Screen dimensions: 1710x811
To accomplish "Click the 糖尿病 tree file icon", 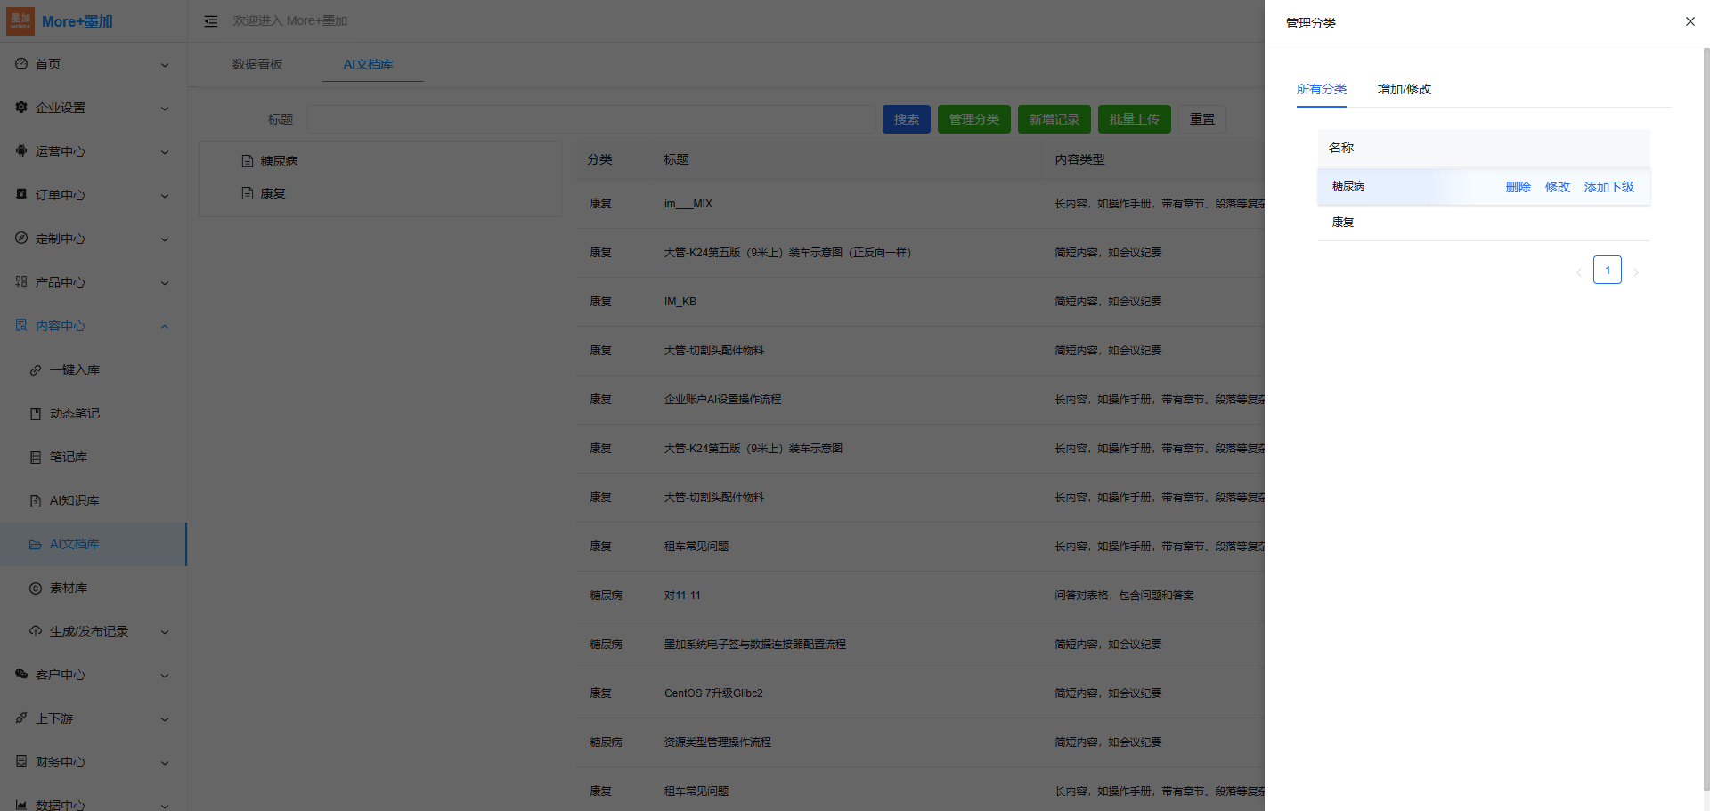I will point(248,161).
